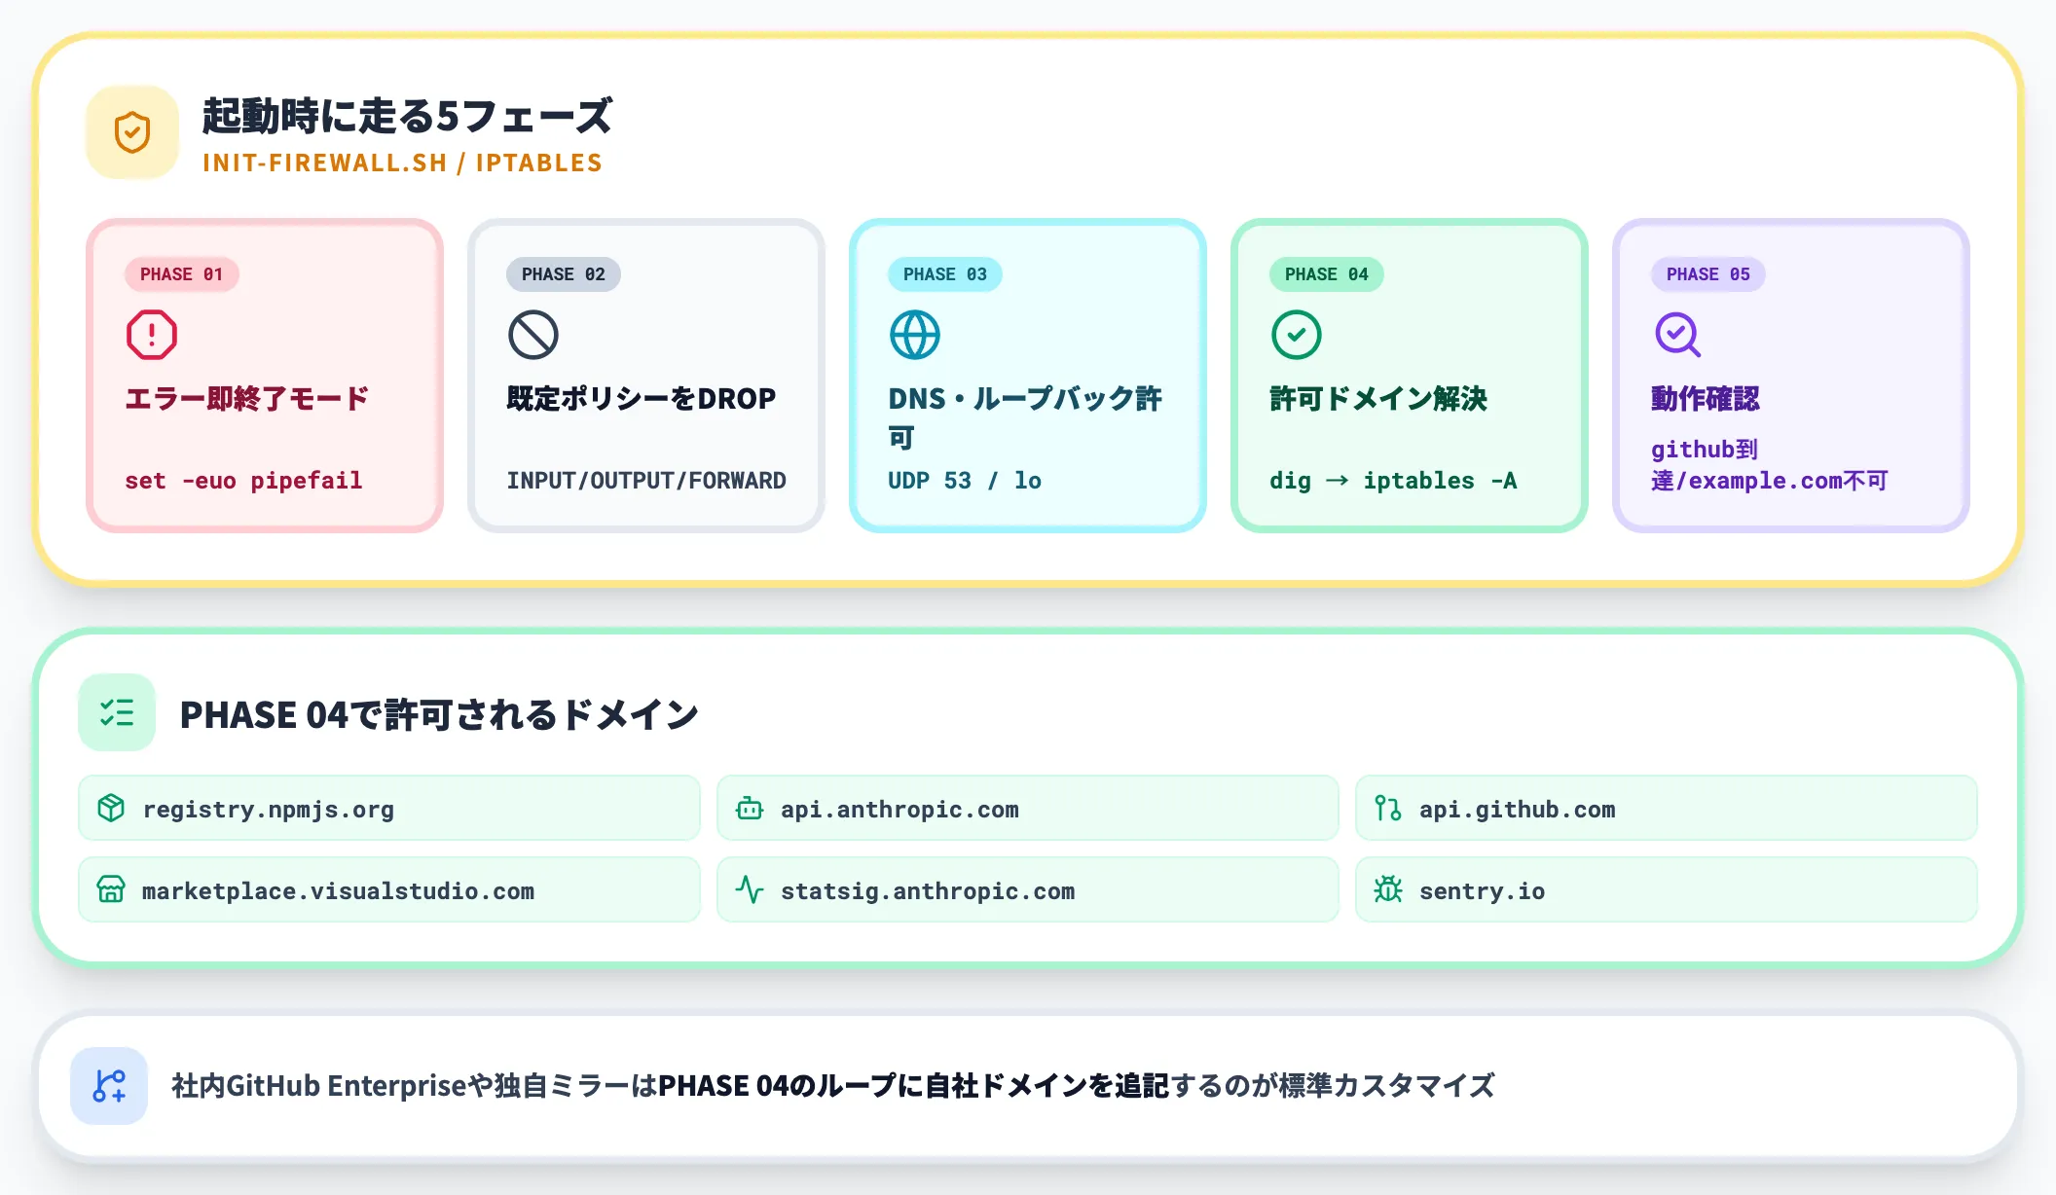Select the statsig.anthropic.com domain chip
Screen dimensions: 2056x1195
tap(1028, 889)
